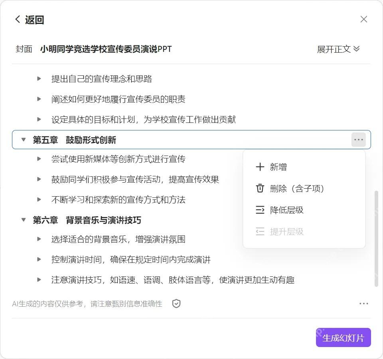Click the back arrow icon next to 返回
This screenshot has height=359, width=383.
click(x=18, y=19)
